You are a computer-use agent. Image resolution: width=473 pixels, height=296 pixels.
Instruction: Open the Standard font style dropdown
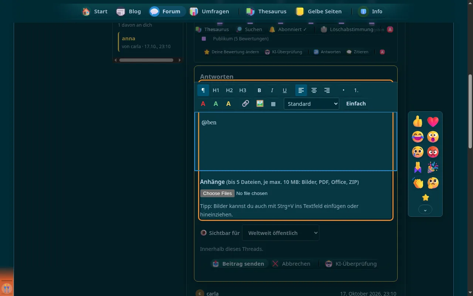[x=312, y=104]
